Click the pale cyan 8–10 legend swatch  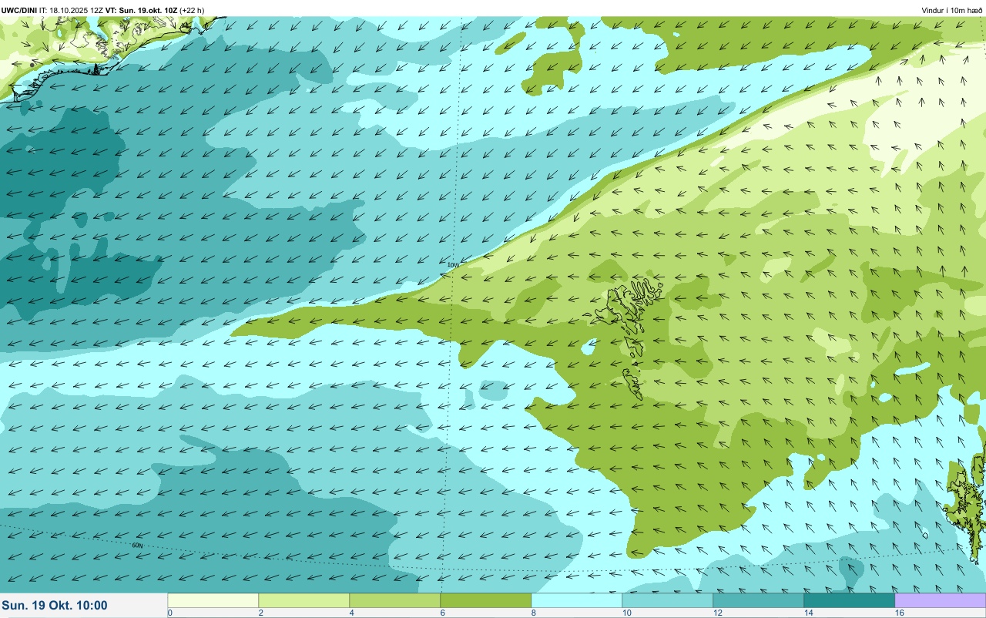click(576, 600)
